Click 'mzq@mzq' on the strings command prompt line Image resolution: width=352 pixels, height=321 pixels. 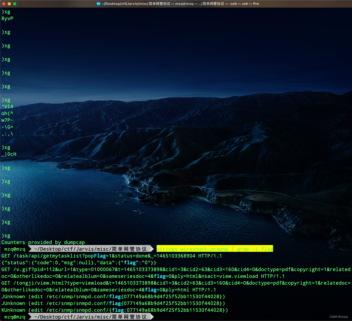pyautogui.click(x=15, y=249)
